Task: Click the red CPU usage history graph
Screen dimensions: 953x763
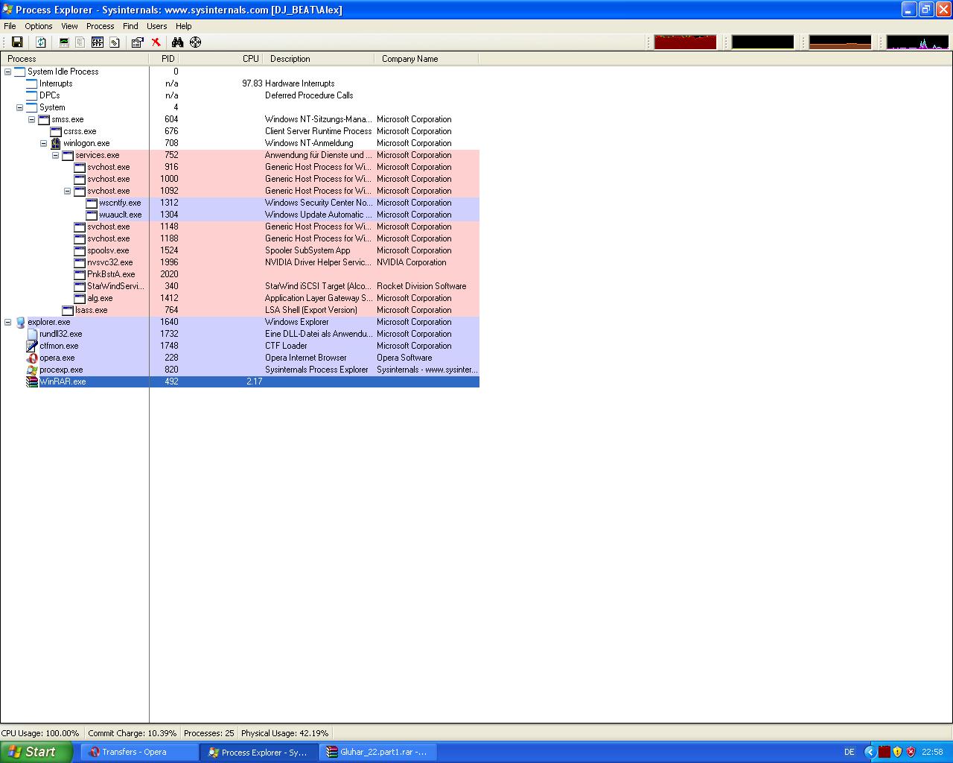Action: pyautogui.click(x=685, y=42)
